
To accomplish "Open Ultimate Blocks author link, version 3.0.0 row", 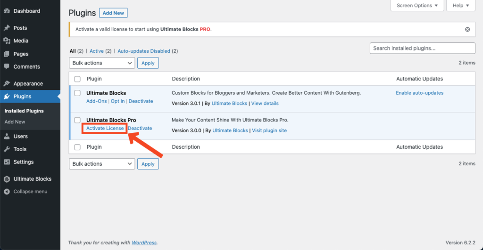I will pyautogui.click(x=230, y=130).
